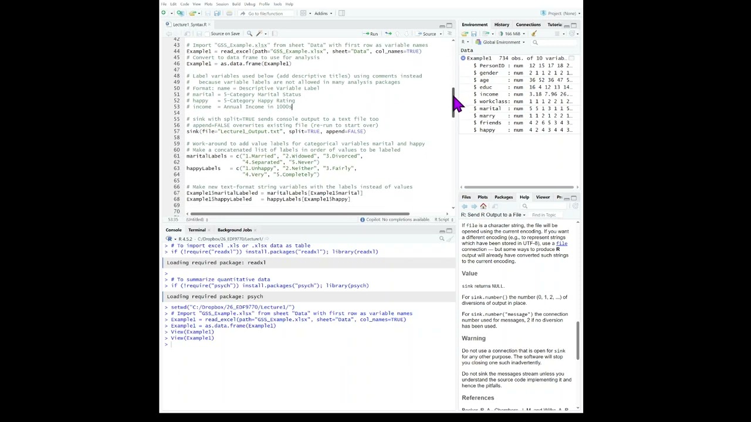Click the Save All icon in toolbar
Screen dimensions: 751x422
pyautogui.click(x=217, y=13)
